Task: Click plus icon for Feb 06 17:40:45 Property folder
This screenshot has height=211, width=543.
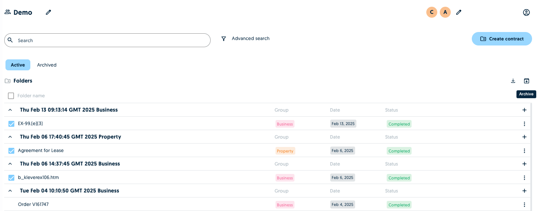Action: pos(524,137)
